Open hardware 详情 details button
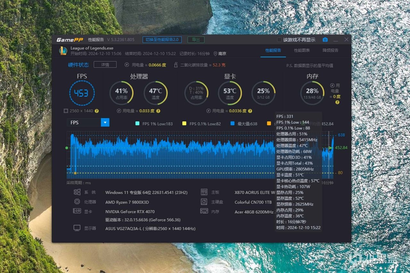This screenshot has width=410, height=273. click(x=105, y=65)
